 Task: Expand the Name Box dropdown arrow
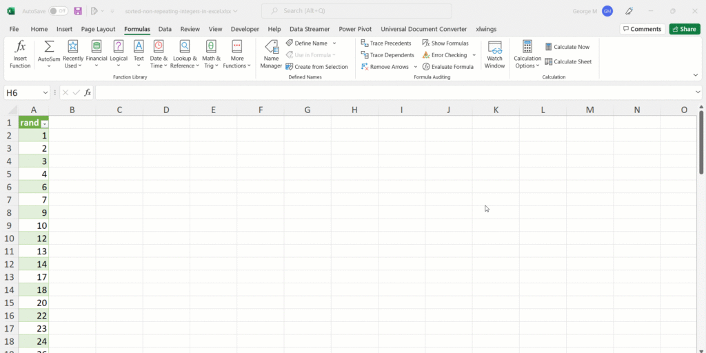[x=46, y=92]
